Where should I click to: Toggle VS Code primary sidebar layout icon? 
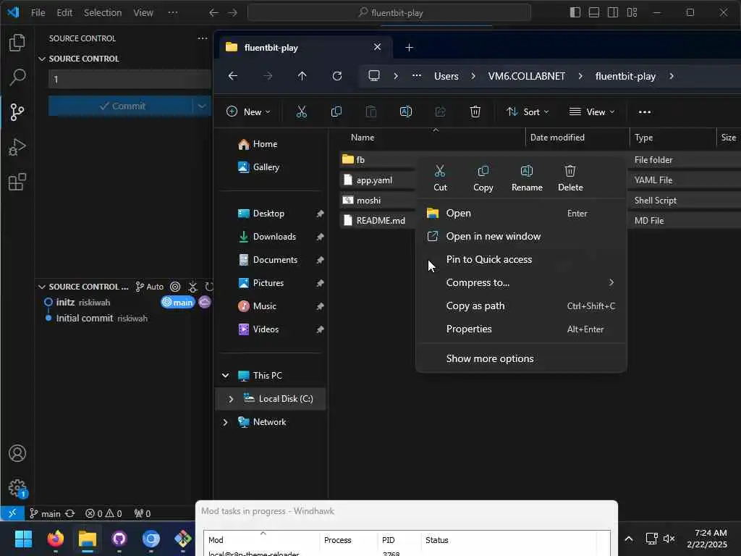[x=575, y=13]
